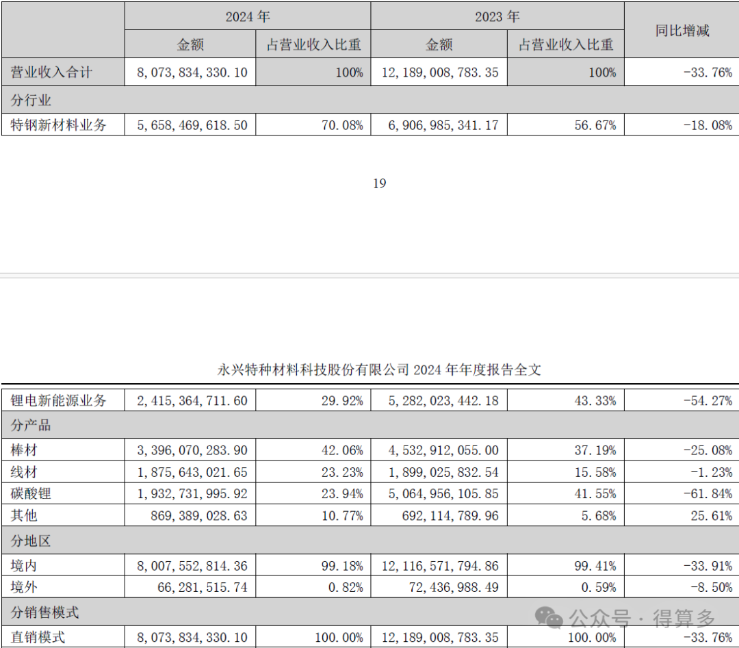Viewport: 739px width, 648px height.
Task: Select the amount 869,389,028.63
Action: pos(199,515)
